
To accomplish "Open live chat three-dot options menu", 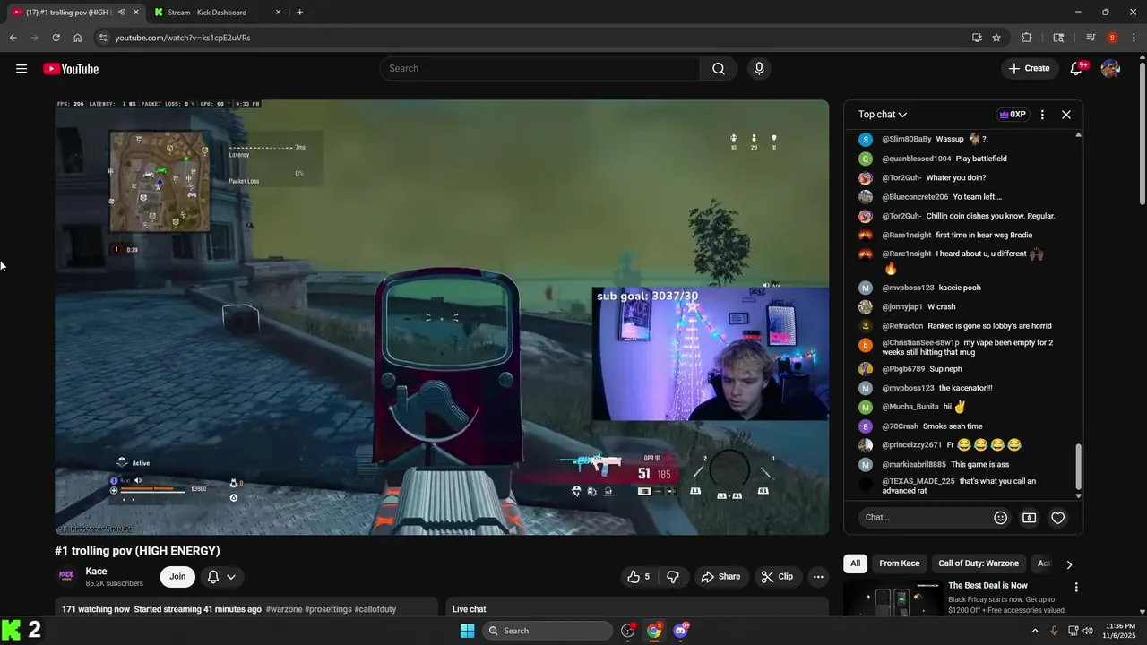I will (1042, 115).
